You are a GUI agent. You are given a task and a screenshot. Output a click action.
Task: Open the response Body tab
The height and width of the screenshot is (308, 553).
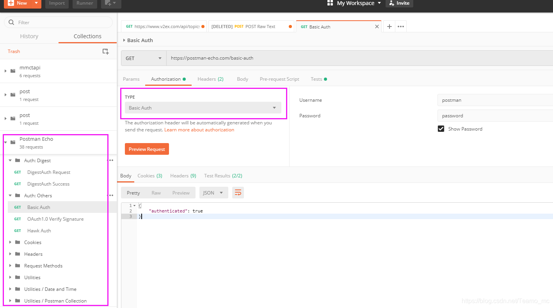coord(126,176)
